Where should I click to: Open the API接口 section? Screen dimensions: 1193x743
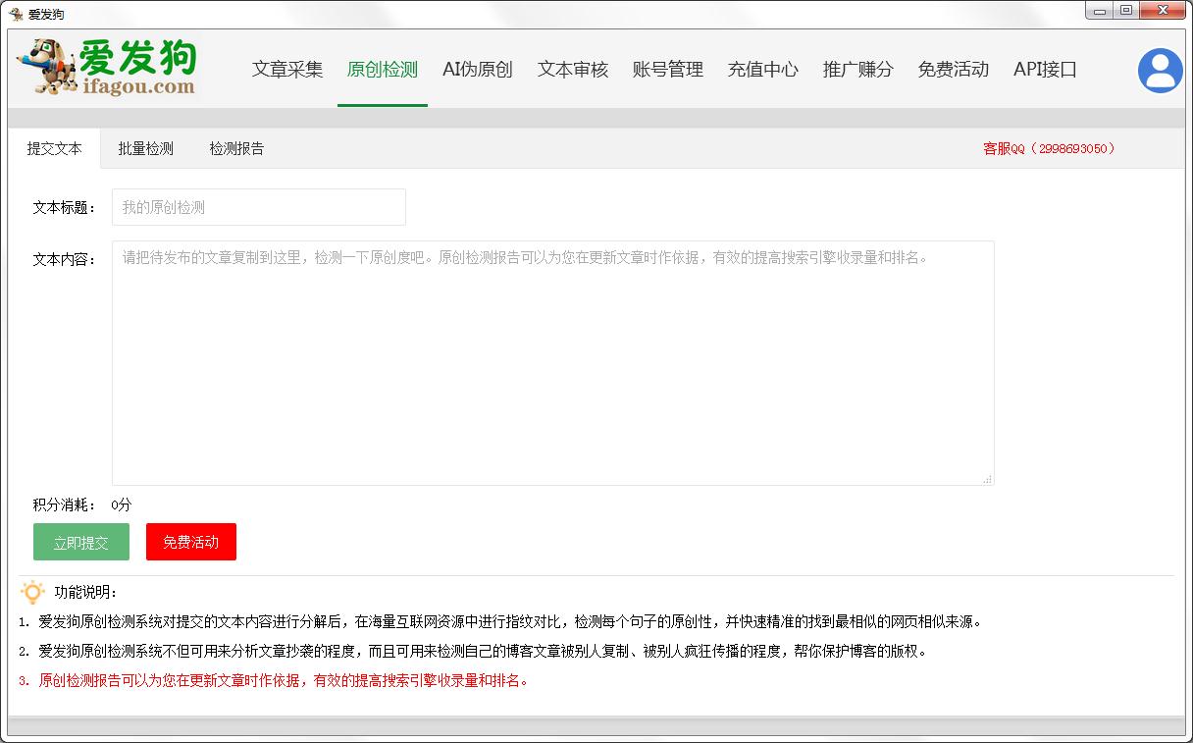[x=1044, y=70]
